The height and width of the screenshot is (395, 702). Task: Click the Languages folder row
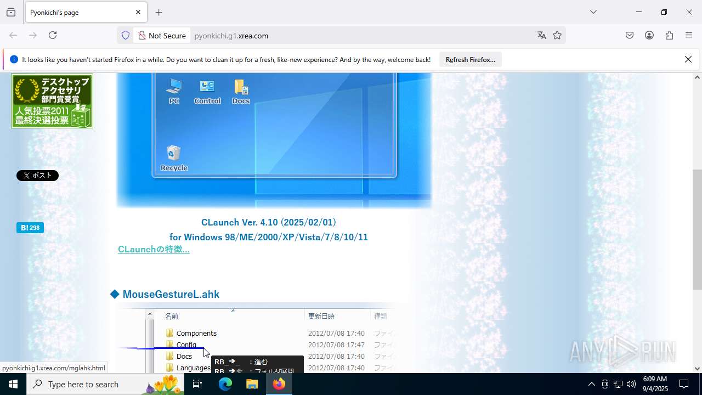(188, 368)
